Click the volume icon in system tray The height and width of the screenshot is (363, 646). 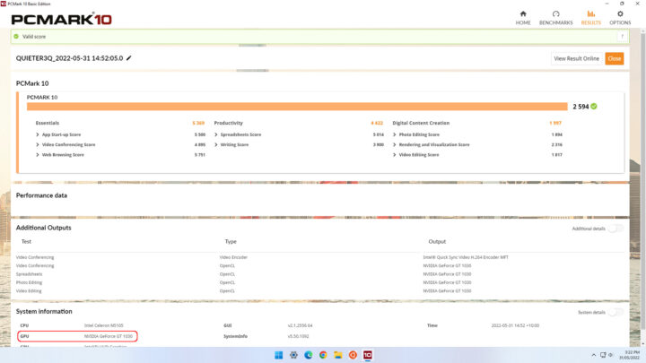point(611,355)
